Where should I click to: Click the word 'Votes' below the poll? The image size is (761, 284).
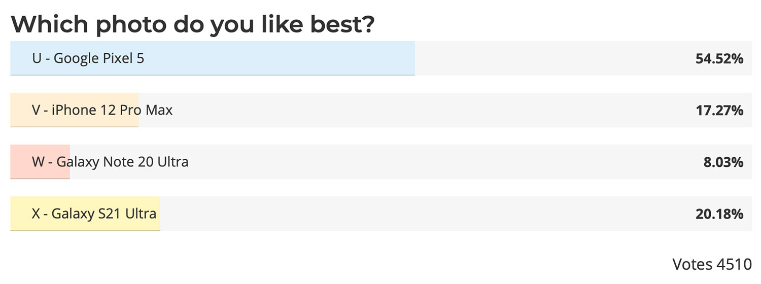(693, 264)
